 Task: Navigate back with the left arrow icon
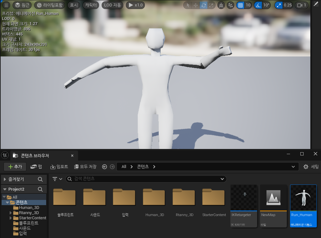[104, 167]
